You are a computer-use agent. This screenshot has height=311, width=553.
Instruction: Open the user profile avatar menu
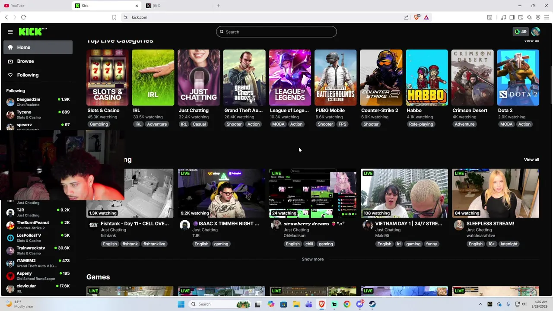[x=536, y=32]
